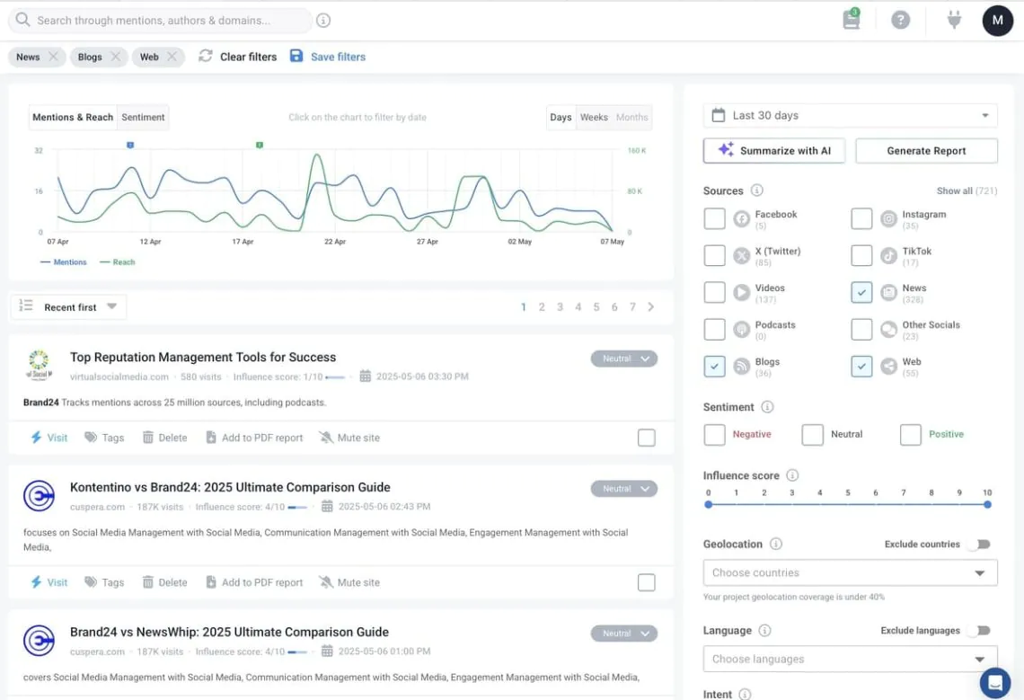Remove the Blogs filter chip

tap(116, 57)
